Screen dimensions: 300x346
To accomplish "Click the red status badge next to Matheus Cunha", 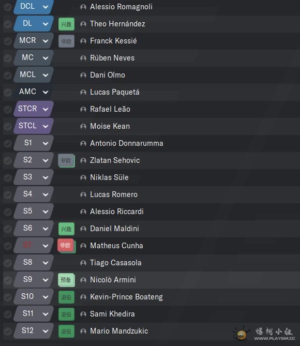I will pyautogui.click(x=66, y=245).
